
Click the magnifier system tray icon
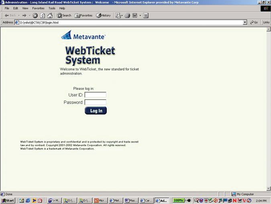pos(196,200)
